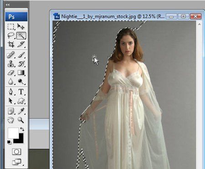Select the Dodge tool
205x169 pixels.
[x=21, y=82]
